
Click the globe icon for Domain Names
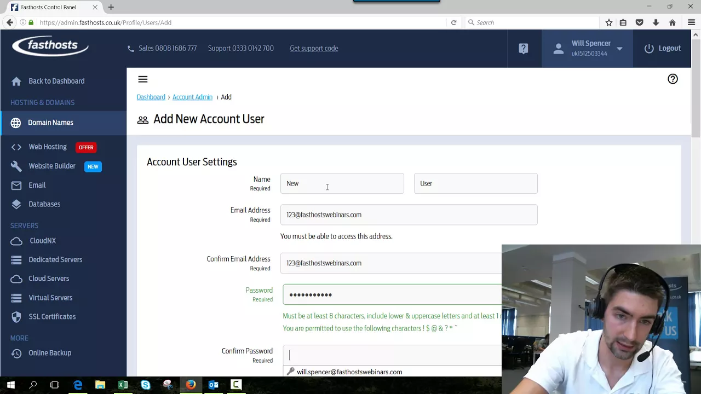(x=16, y=123)
